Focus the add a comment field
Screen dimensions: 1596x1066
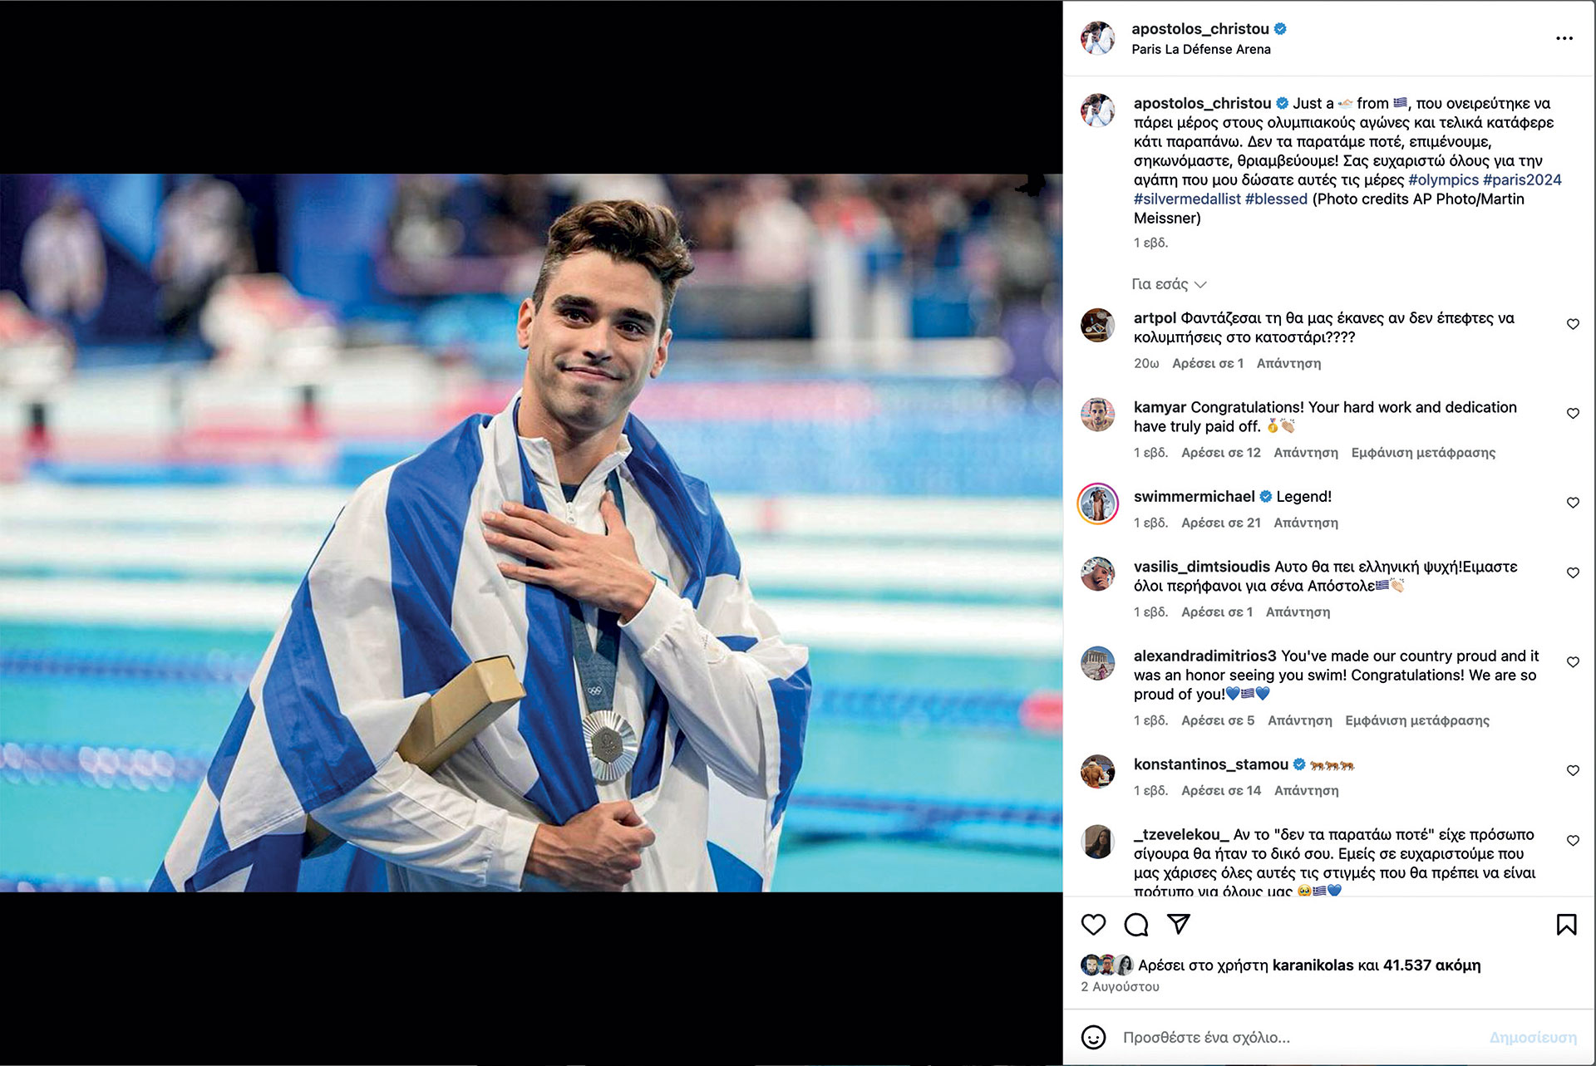tap(1297, 1037)
